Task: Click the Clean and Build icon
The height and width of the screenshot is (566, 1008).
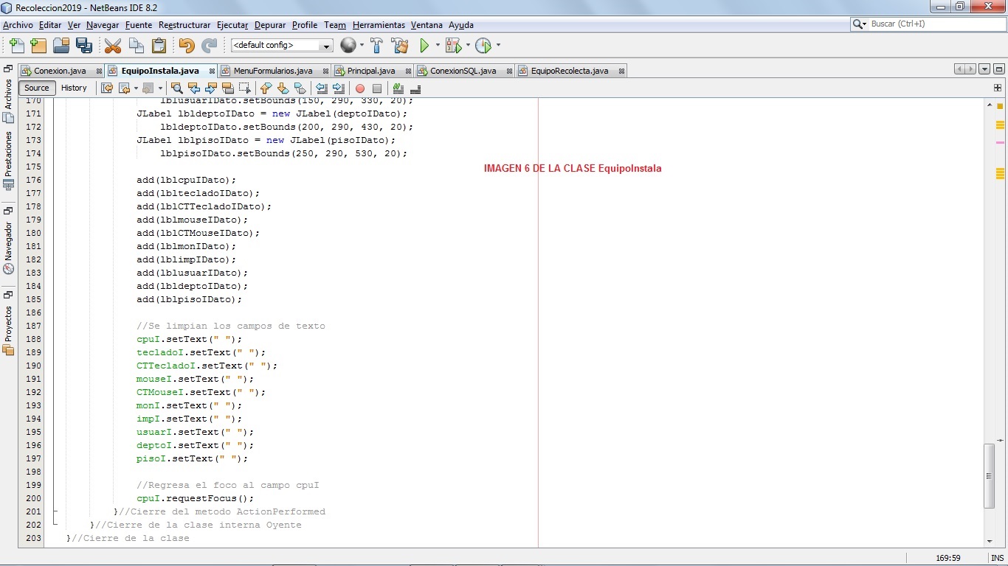Action: [x=400, y=46]
